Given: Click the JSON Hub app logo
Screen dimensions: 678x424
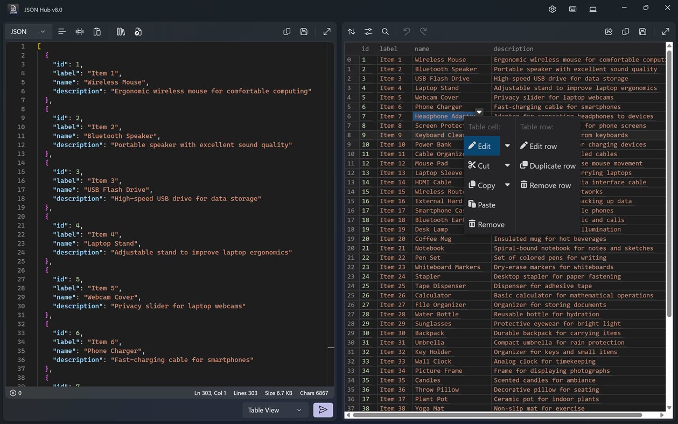Looking at the screenshot, I should (x=13, y=9).
